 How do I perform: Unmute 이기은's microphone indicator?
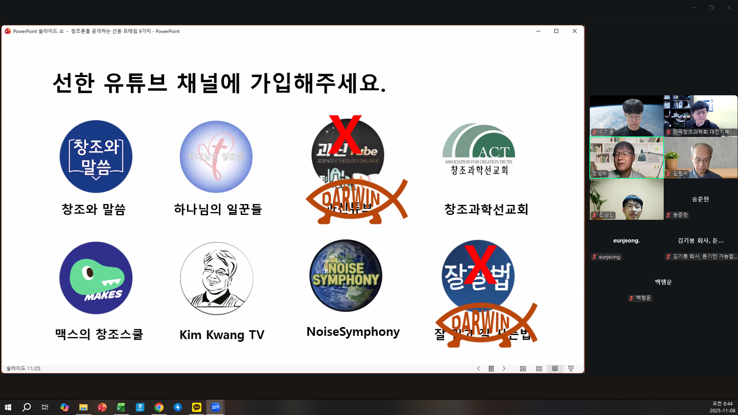click(x=594, y=132)
